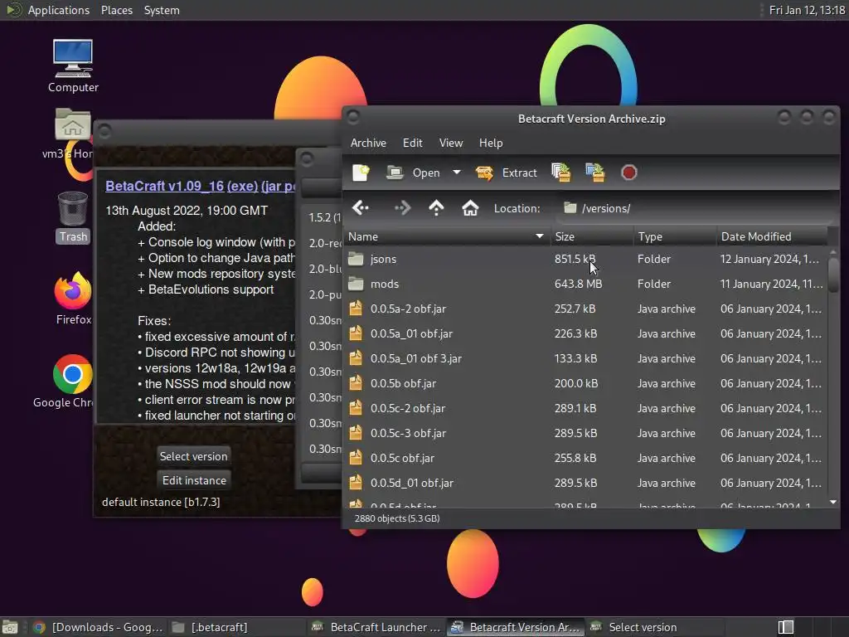
Task: Click the BetaCraft v1.09_16 link
Action: pyautogui.click(x=164, y=186)
